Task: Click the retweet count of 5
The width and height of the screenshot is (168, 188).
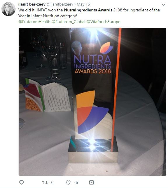Action: click(x=51, y=183)
